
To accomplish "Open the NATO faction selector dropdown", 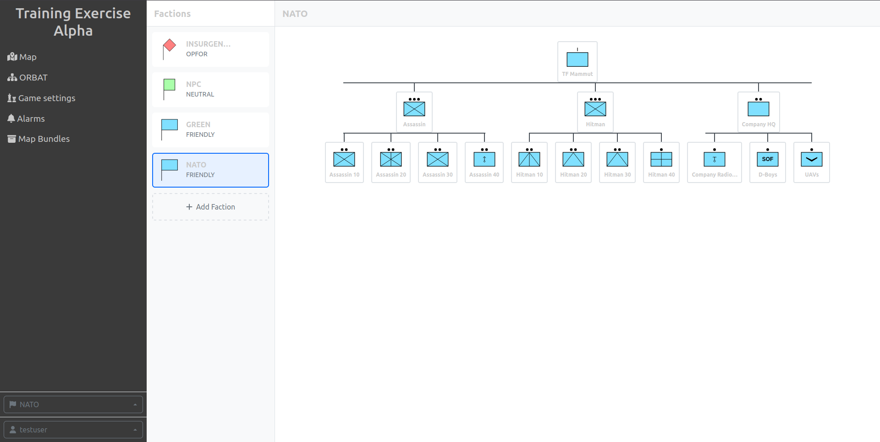I will (x=73, y=404).
